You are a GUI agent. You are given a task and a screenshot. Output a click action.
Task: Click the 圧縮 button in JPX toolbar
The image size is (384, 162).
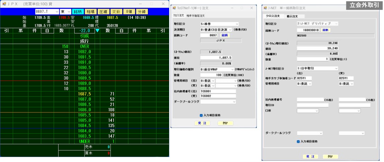(x=103, y=12)
